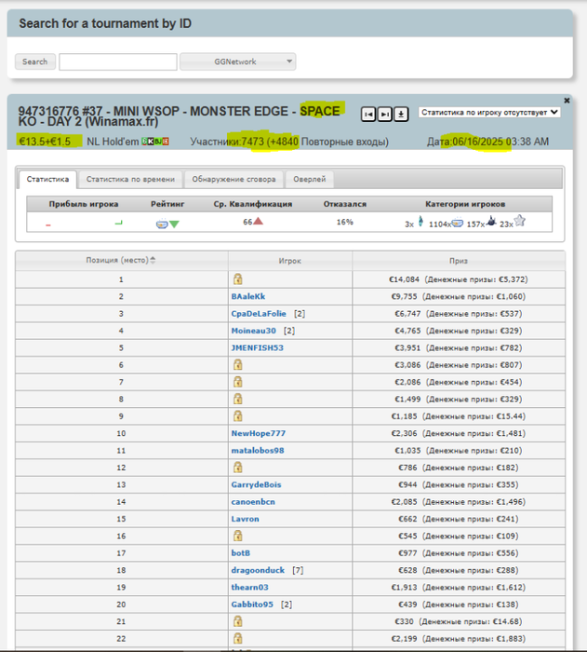Viewport: 587px width, 652px height.
Task: Open the Статистика по игроку отсутствует dropdown
Action: pyautogui.click(x=489, y=113)
